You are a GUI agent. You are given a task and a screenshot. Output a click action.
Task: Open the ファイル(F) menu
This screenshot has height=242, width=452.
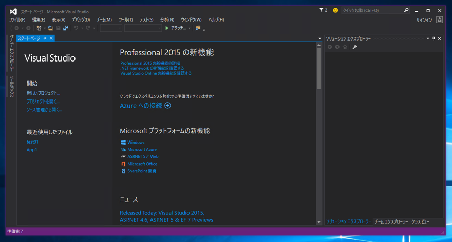[17, 20]
